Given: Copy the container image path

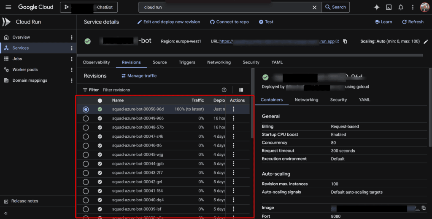Looking at the screenshot, I should [424, 208].
